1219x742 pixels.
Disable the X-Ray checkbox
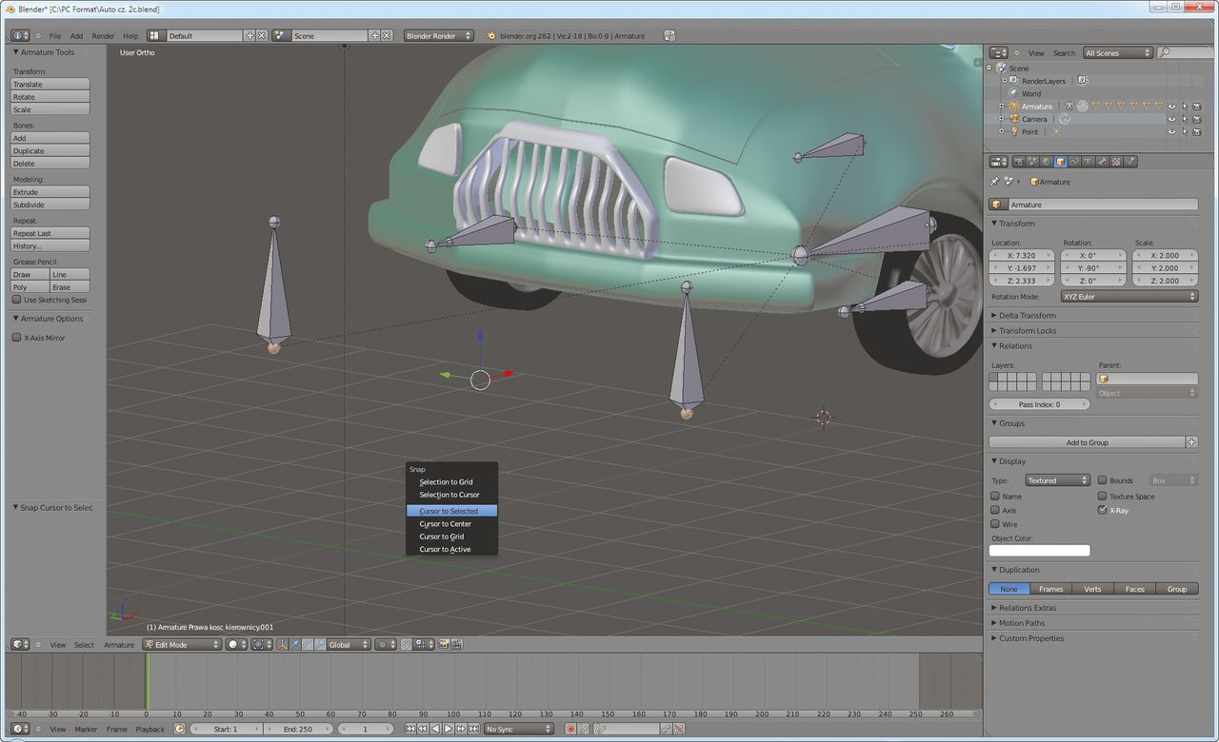click(x=1102, y=511)
